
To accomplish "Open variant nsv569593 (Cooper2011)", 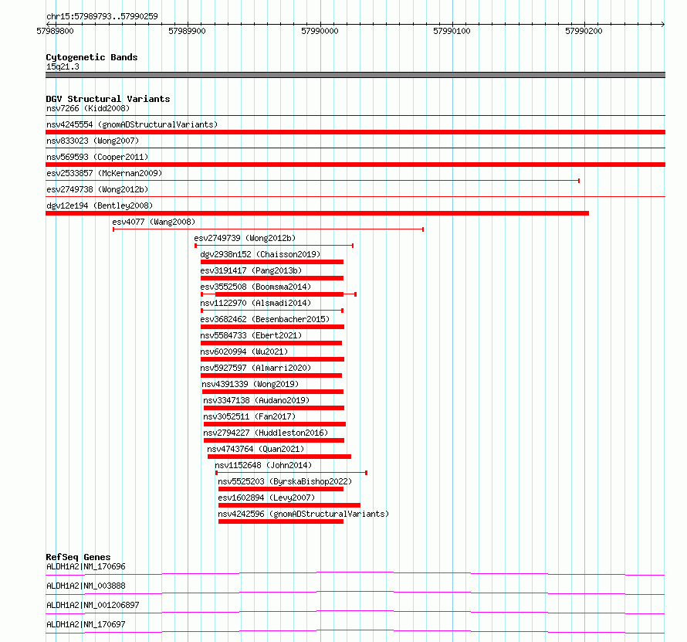I will click(97, 157).
